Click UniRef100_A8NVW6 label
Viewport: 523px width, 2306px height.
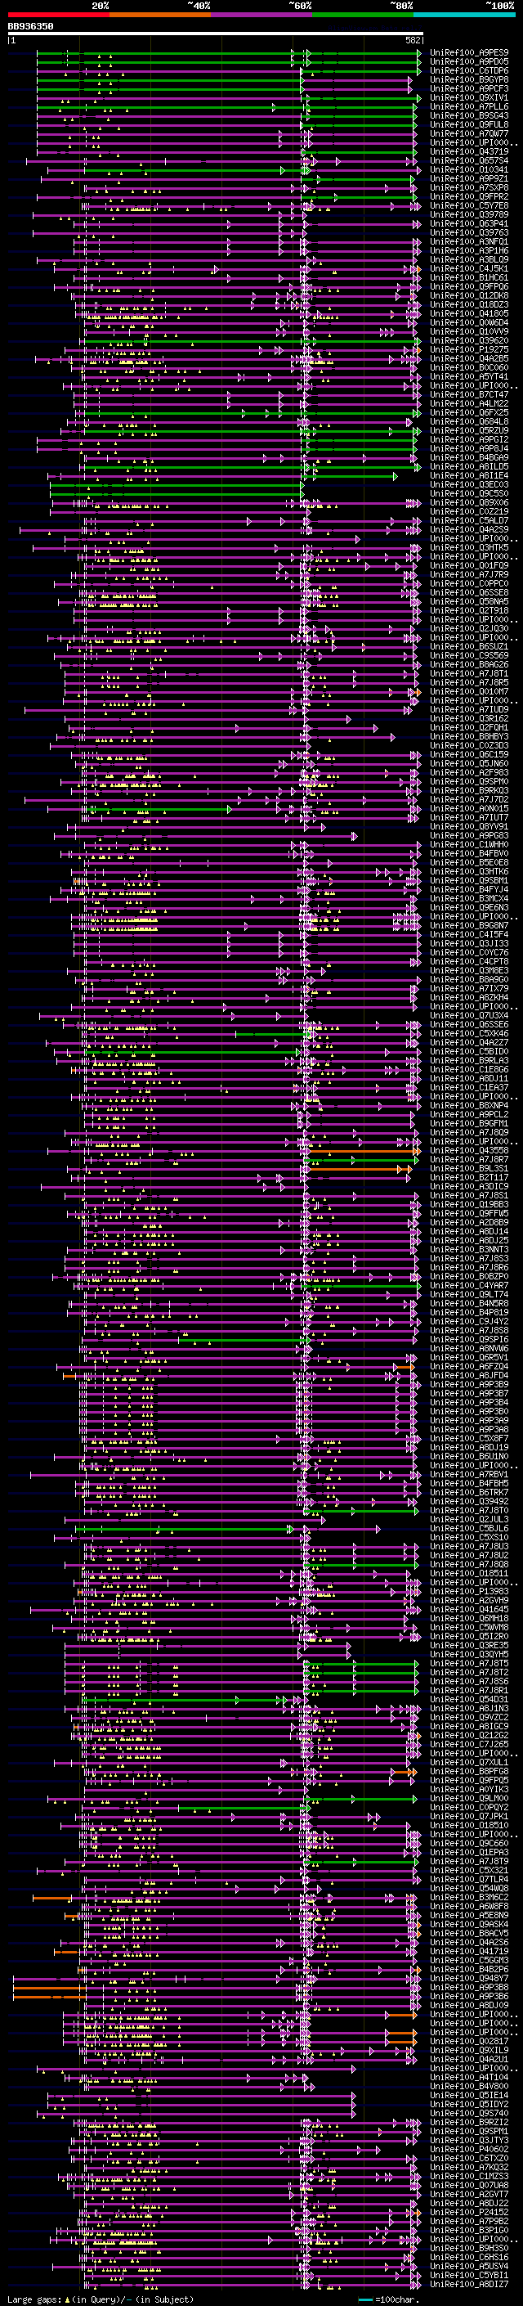pyautogui.click(x=469, y=1349)
